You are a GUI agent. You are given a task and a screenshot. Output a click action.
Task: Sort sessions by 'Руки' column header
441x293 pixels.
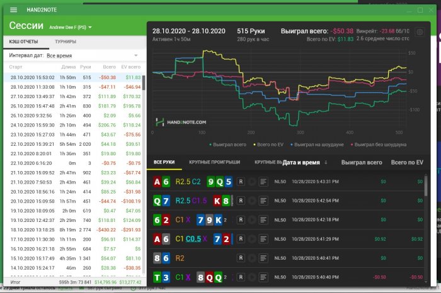(86, 67)
